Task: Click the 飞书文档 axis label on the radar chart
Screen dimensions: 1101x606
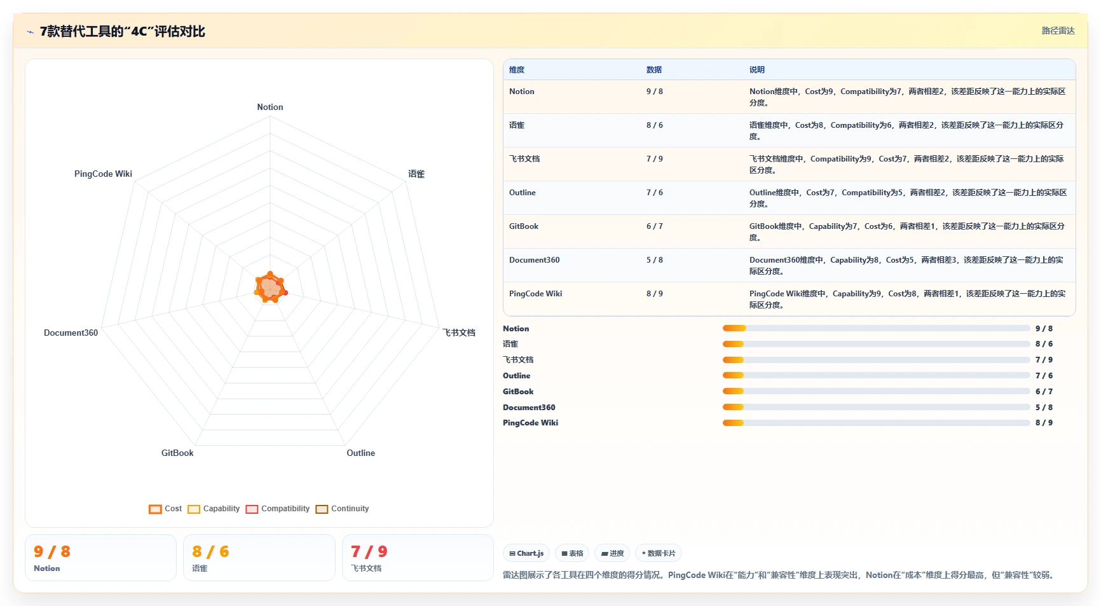Action: 459,333
